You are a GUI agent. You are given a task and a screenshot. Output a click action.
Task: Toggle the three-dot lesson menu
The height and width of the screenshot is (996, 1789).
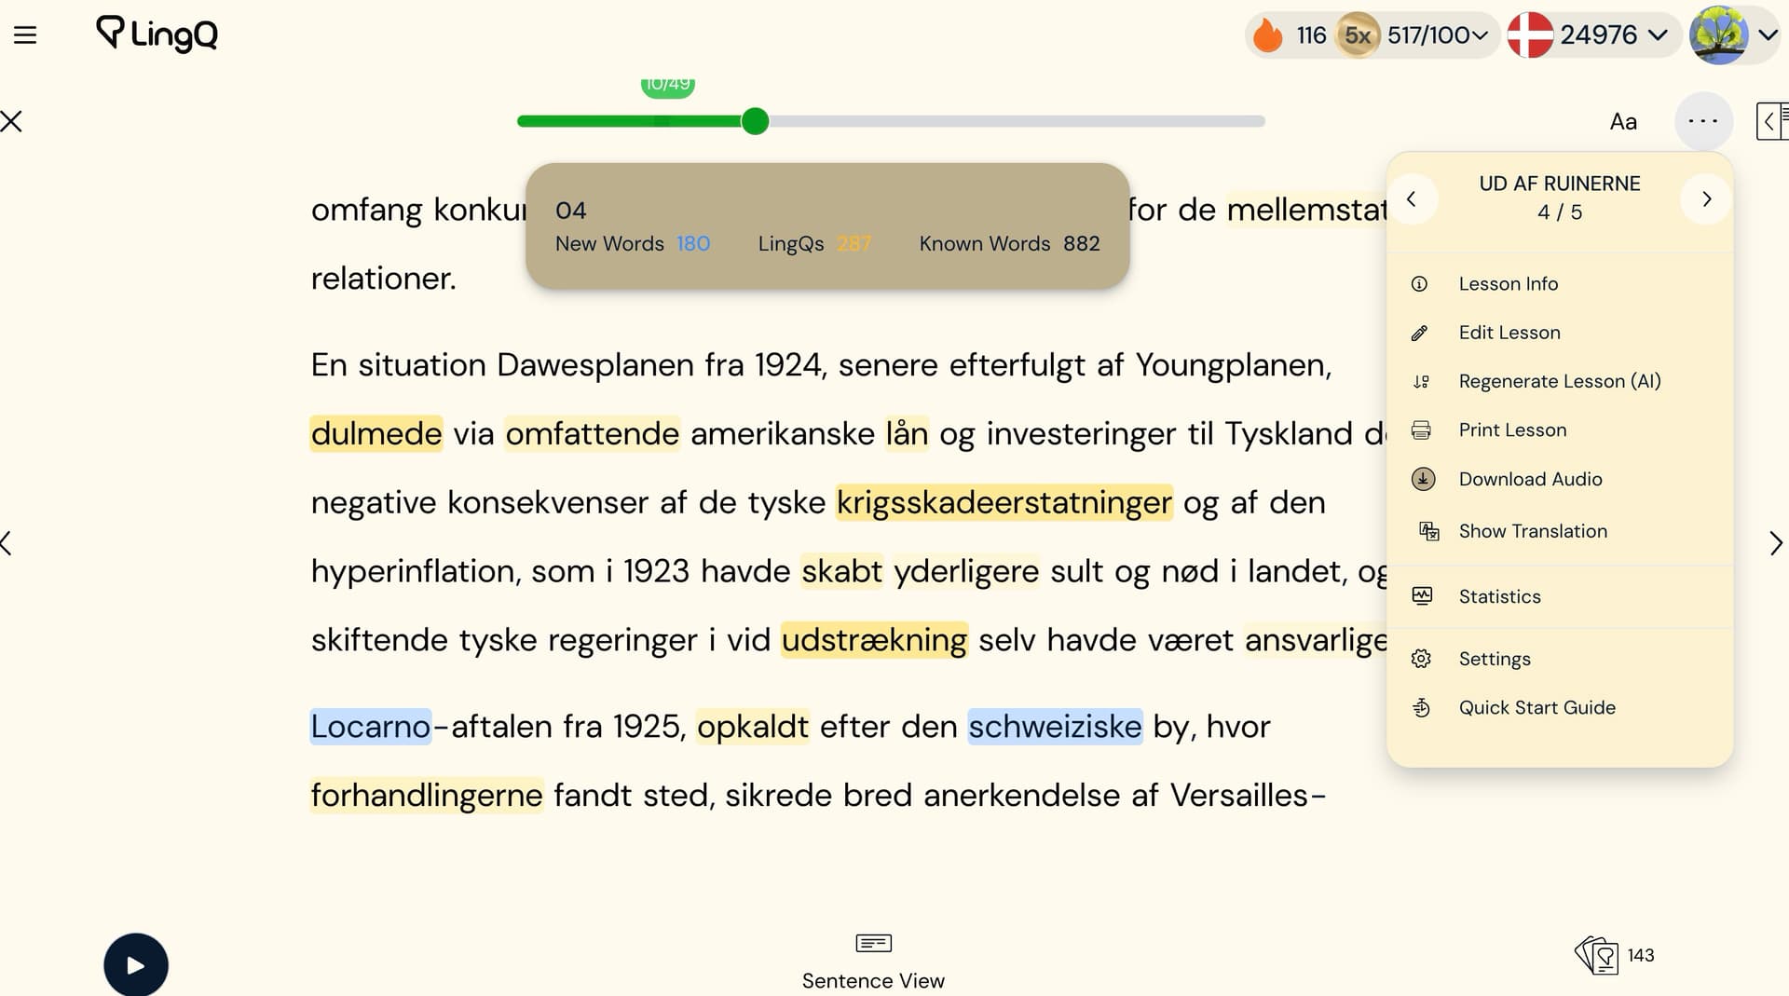pyautogui.click(x=1702, y=121)
